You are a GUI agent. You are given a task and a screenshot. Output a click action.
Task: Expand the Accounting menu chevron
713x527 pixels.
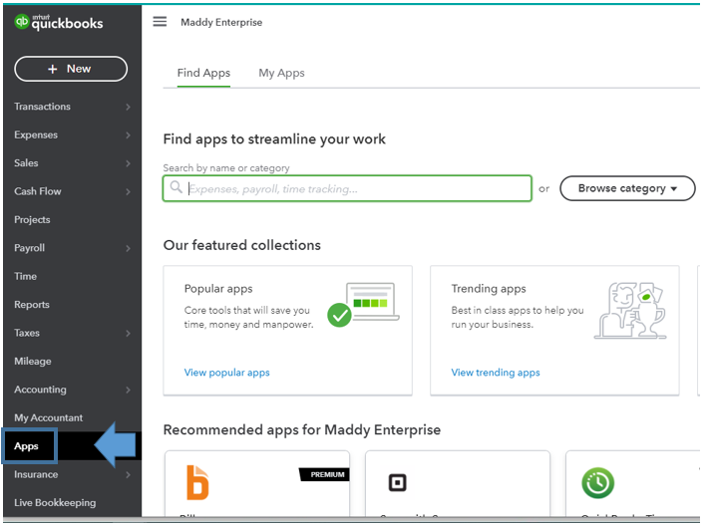(128, 390)
